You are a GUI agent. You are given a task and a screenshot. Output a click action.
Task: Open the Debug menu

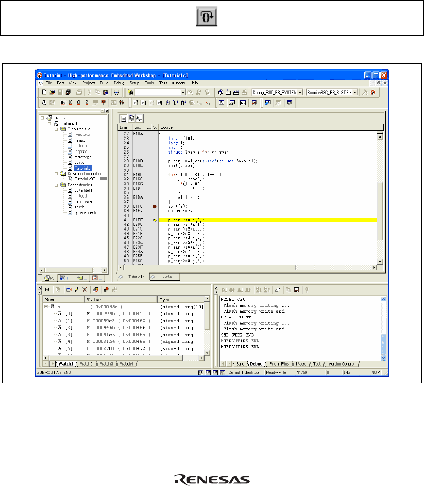[x=119, y=83]
